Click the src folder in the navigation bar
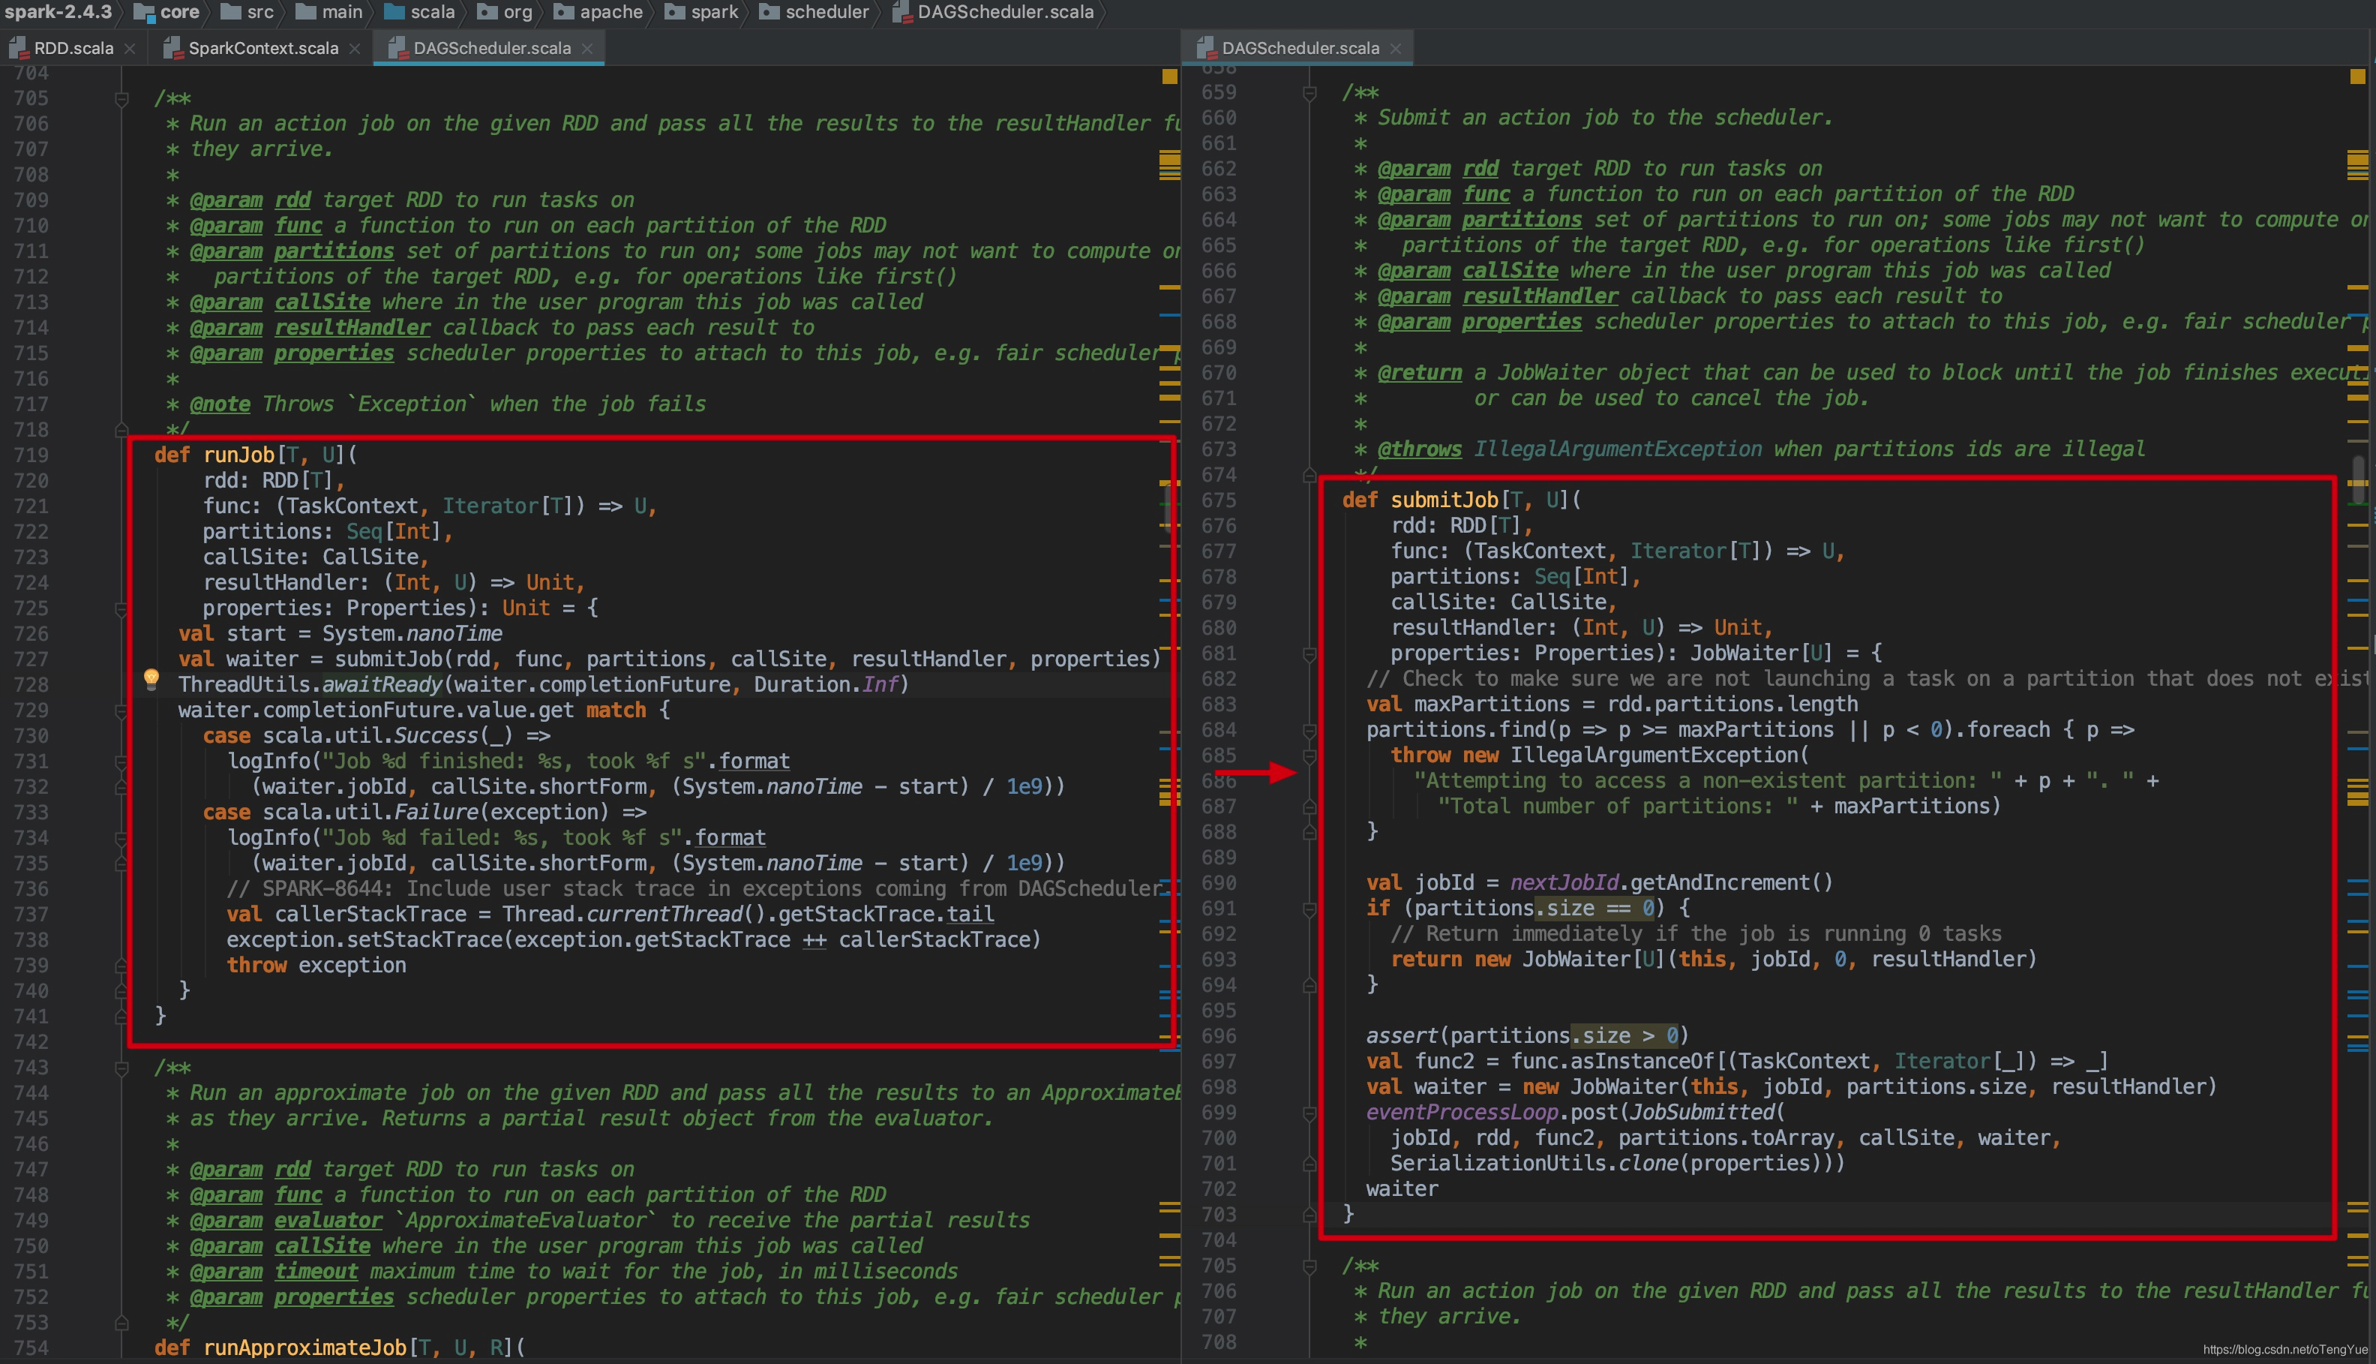The image size is (2376, 1364). 247,12
